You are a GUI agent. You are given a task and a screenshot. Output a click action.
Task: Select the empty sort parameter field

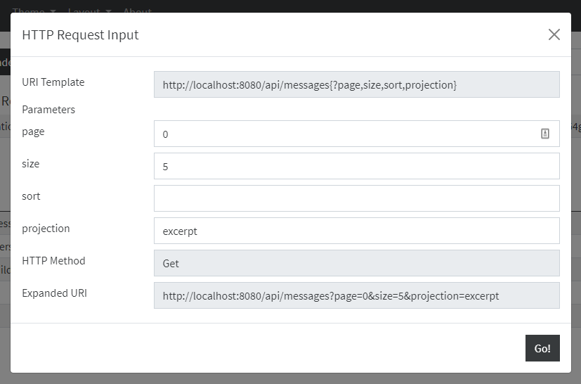[356, 198]
